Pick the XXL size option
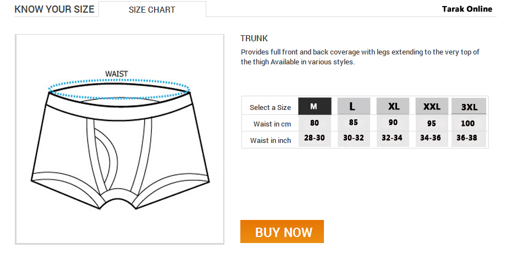The image size is (512, 259). (x=432, y=106)
